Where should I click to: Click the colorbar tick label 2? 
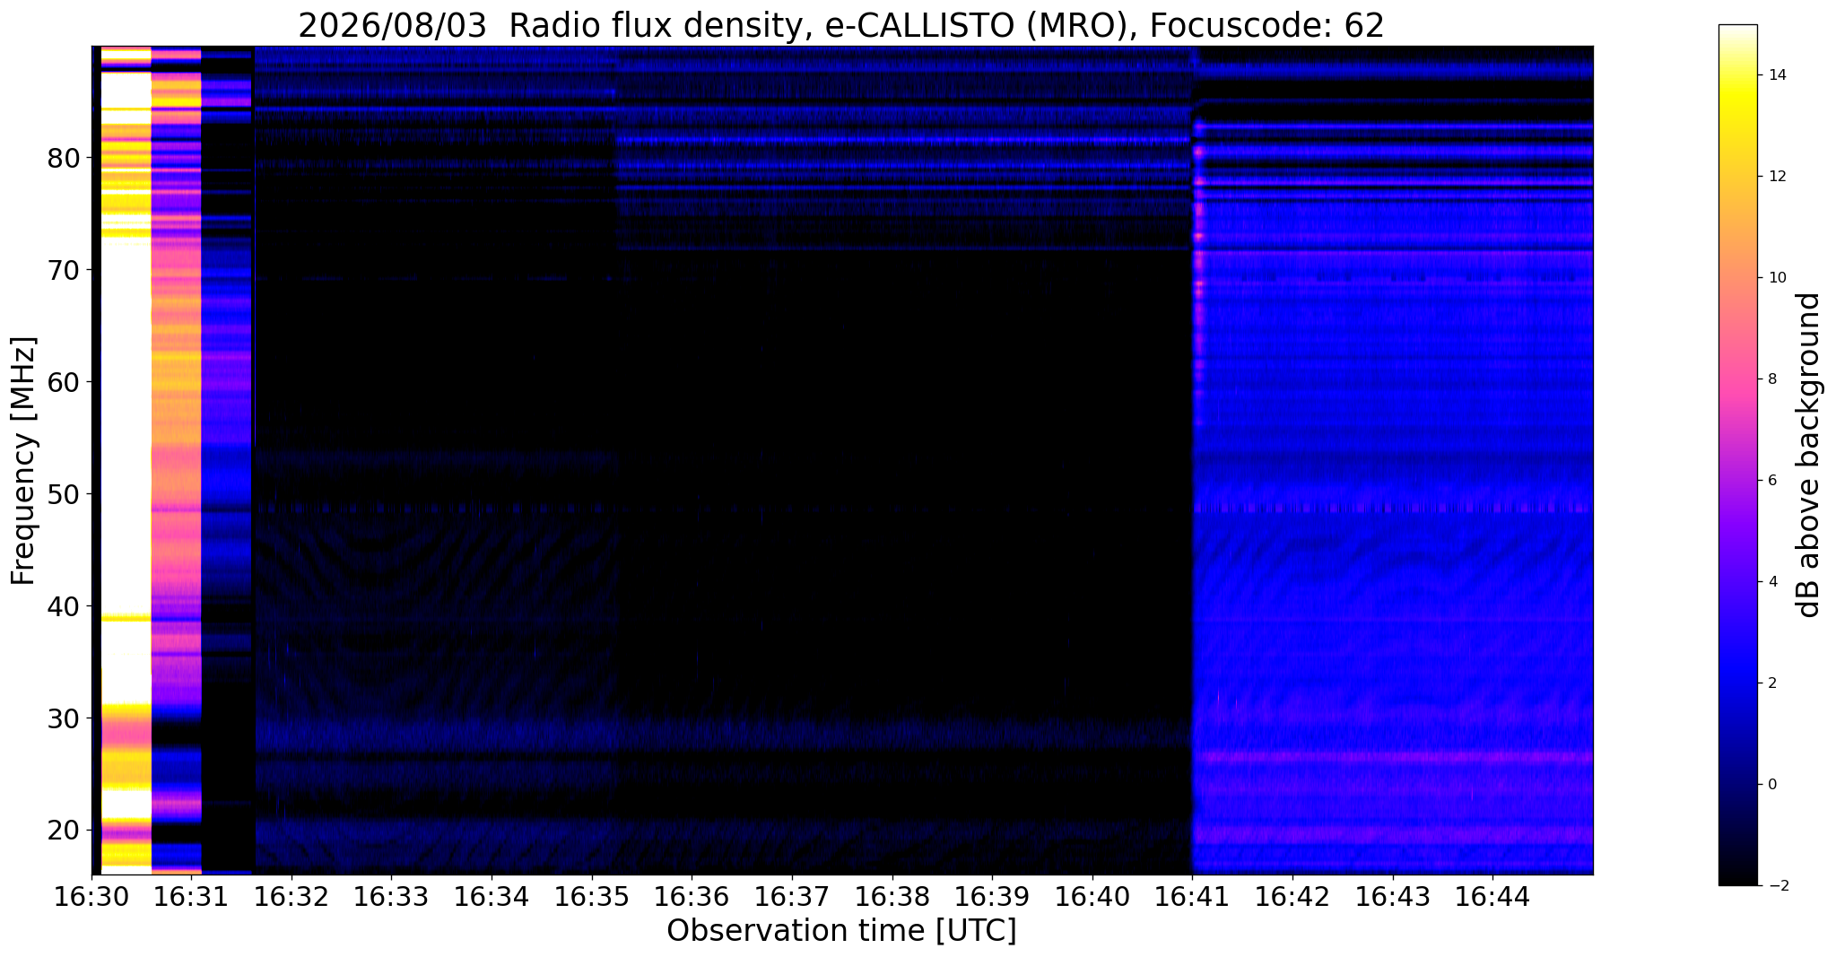[1771, 683]
